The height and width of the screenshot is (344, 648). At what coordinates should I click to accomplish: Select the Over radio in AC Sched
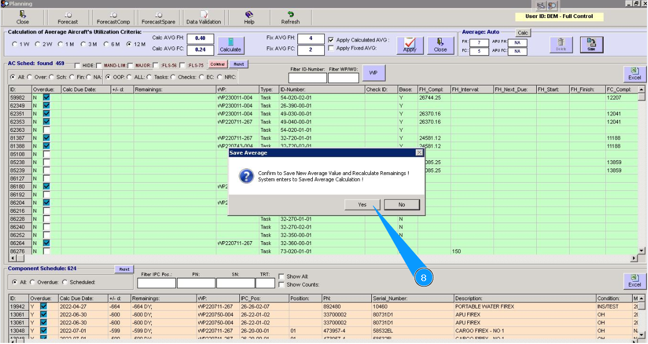(30, 77)
